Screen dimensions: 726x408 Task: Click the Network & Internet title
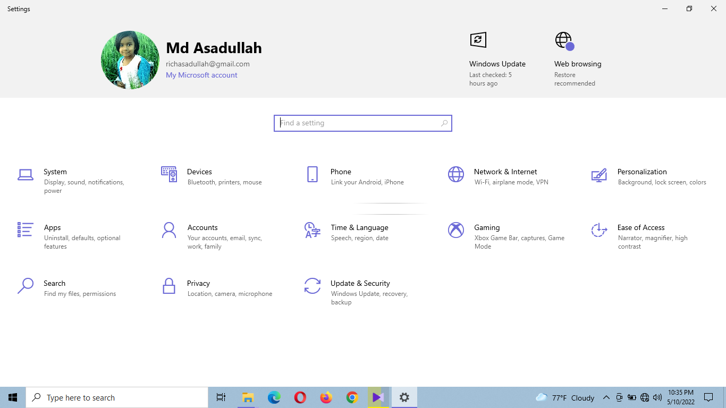pos(505,172)
